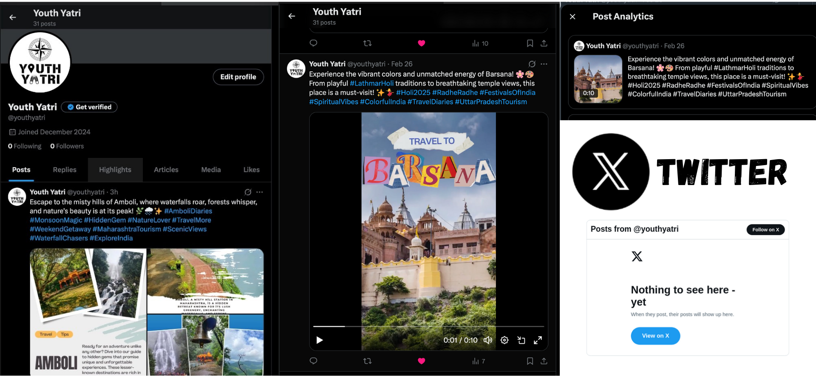The height and width of the screenshot is (382, 816).
Task: Go back using arrow in middle post panel
Action: click(x=292, y=16)
